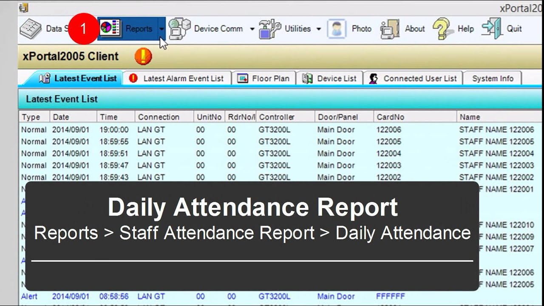The height and width of the screenshot is (306, 544).
Task: Expand the Device Comm dropdown arrow
Action: [252, 29]
